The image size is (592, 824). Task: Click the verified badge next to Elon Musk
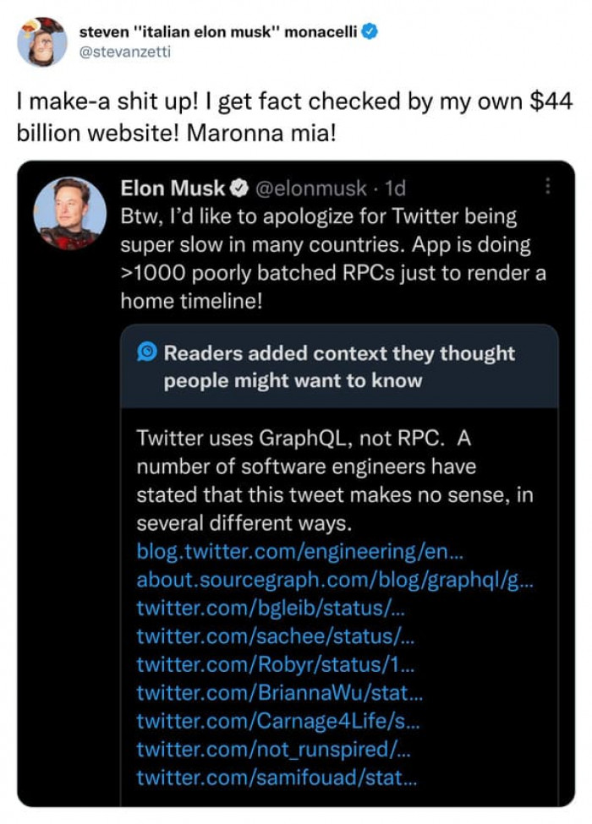[x=240, y=188]
